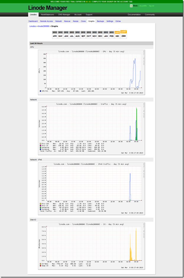This screenshot has height=278, width=184.
Task: Open the NodeBalancers navigation tab
Action: coord(47,14)
